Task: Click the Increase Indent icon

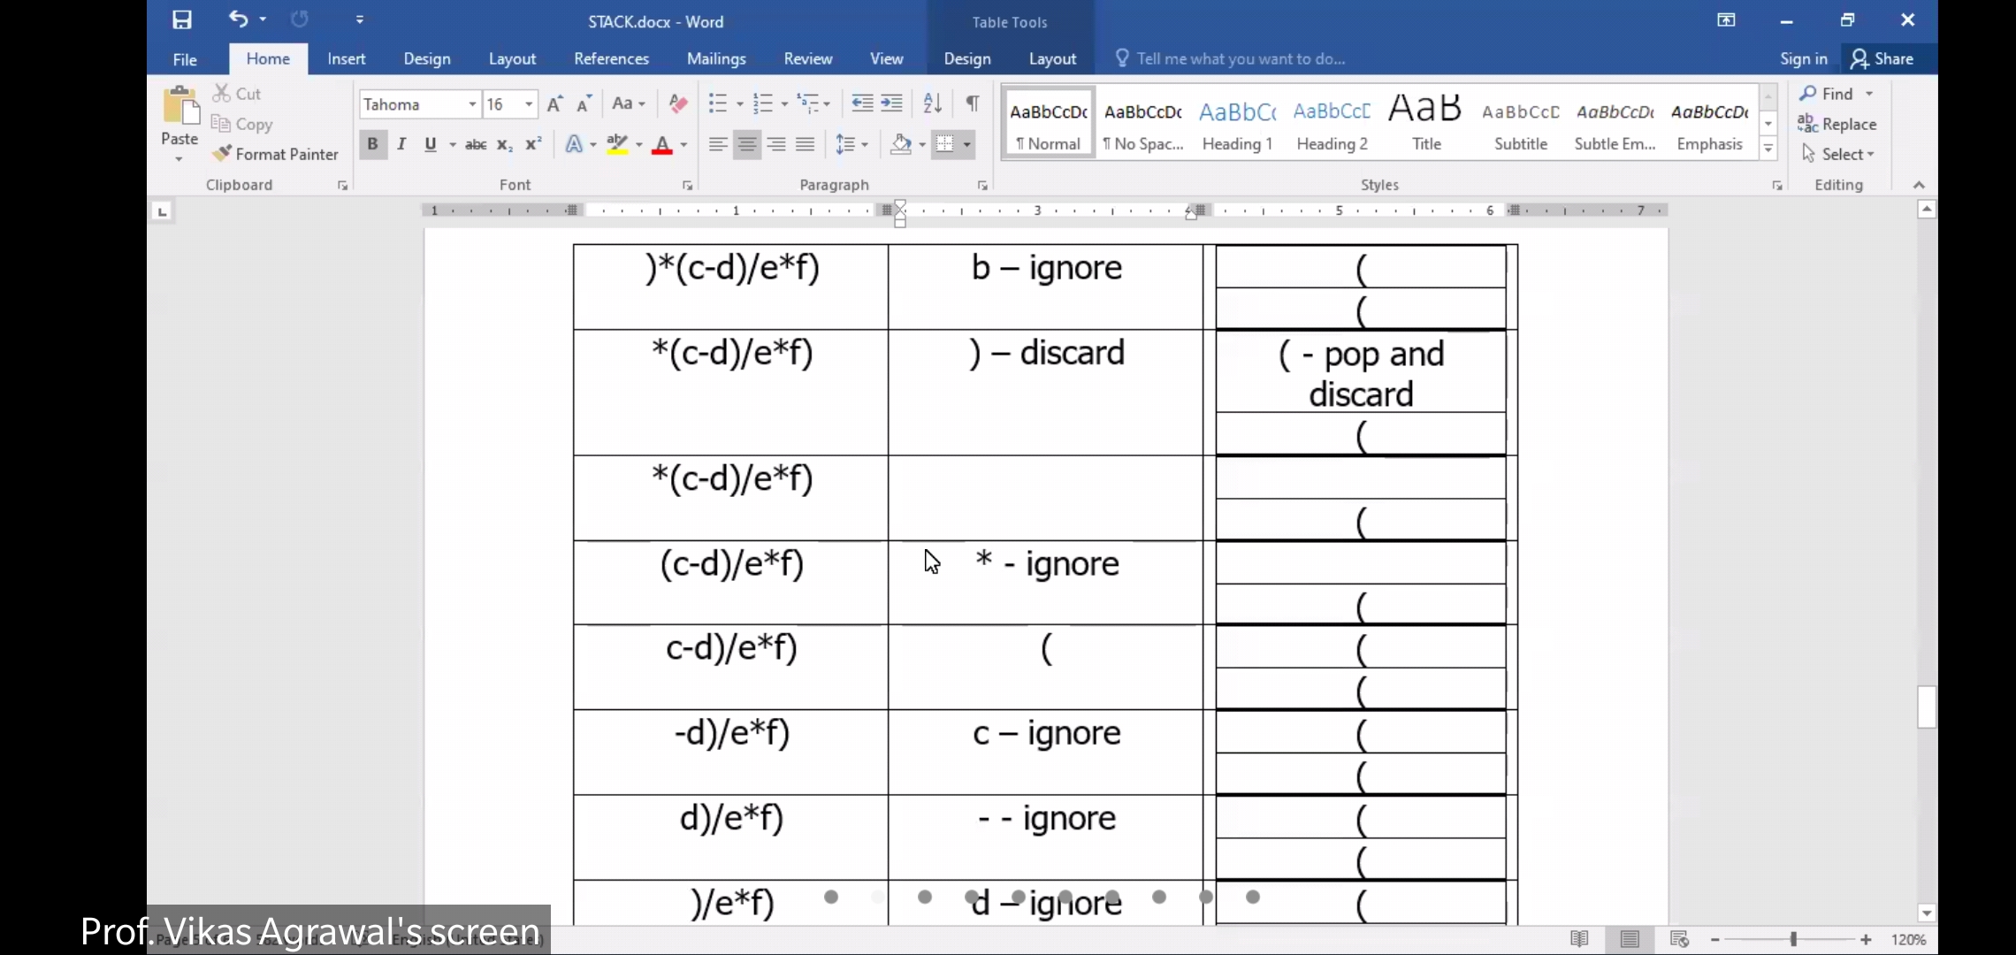Action: pos(892,103)
